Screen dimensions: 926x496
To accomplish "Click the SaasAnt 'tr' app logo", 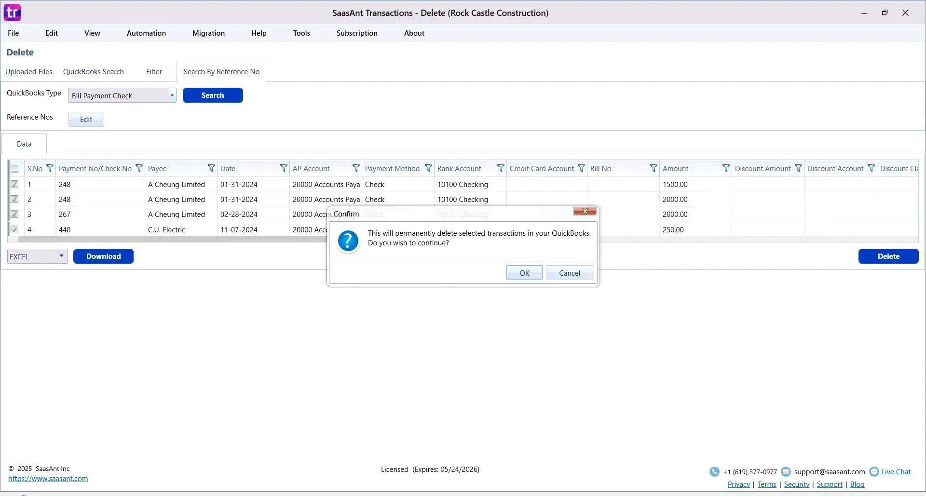I will coord(12,13).
